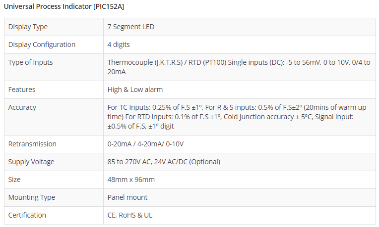Select the Features label cell
Viewport: 379px width, 227px height.
point(22,90)
